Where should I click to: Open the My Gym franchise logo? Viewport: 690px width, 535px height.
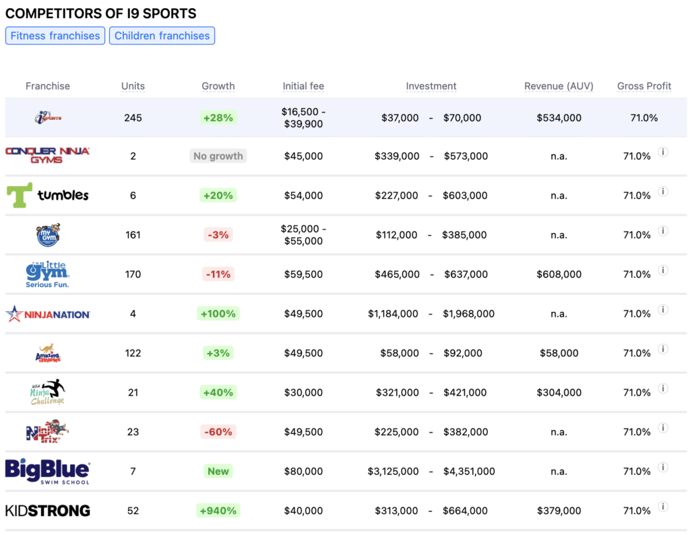tap(48, 235)
